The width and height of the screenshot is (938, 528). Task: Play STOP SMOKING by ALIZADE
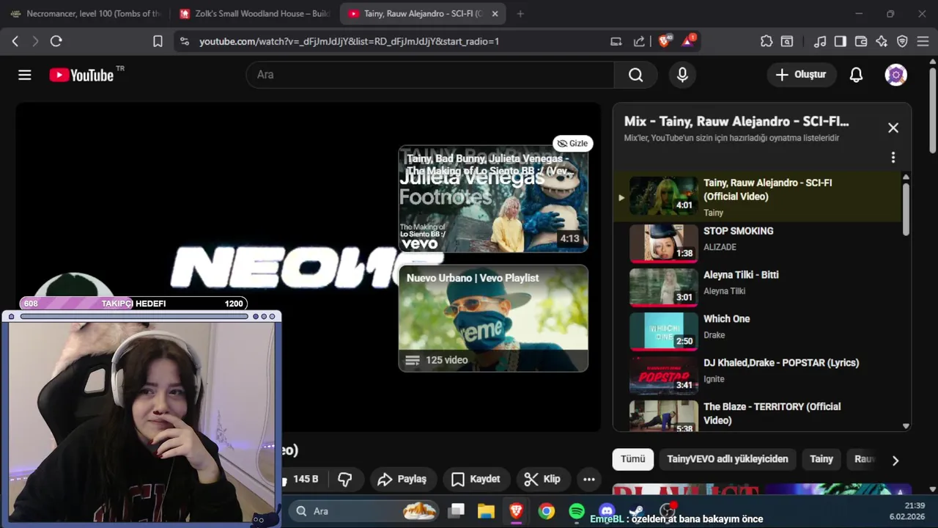point(757,243)
